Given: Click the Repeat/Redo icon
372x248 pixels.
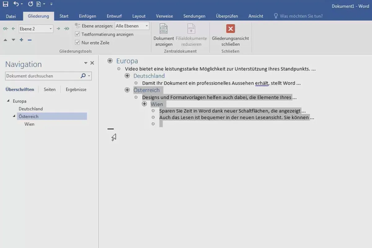Looking at the screenshot, I should [x=30, y=4].
